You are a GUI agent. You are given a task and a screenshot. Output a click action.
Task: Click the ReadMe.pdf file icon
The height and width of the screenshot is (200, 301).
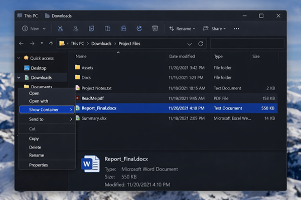[77, 98]
